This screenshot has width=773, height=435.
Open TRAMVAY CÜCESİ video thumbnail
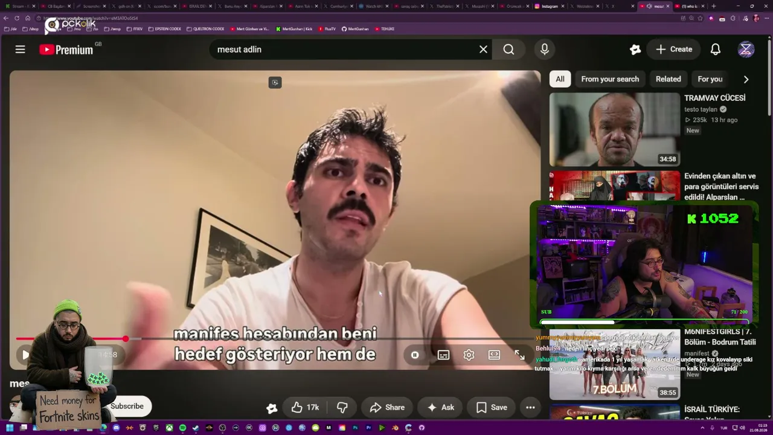(615, 129)
